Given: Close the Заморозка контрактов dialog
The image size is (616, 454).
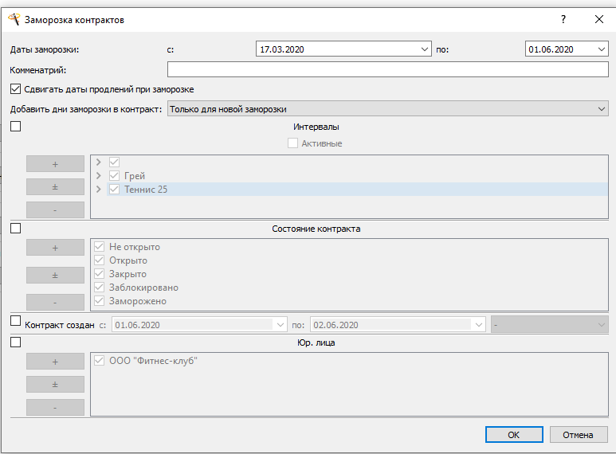Looking at the screenshot, I should click(x=599, y=19).
